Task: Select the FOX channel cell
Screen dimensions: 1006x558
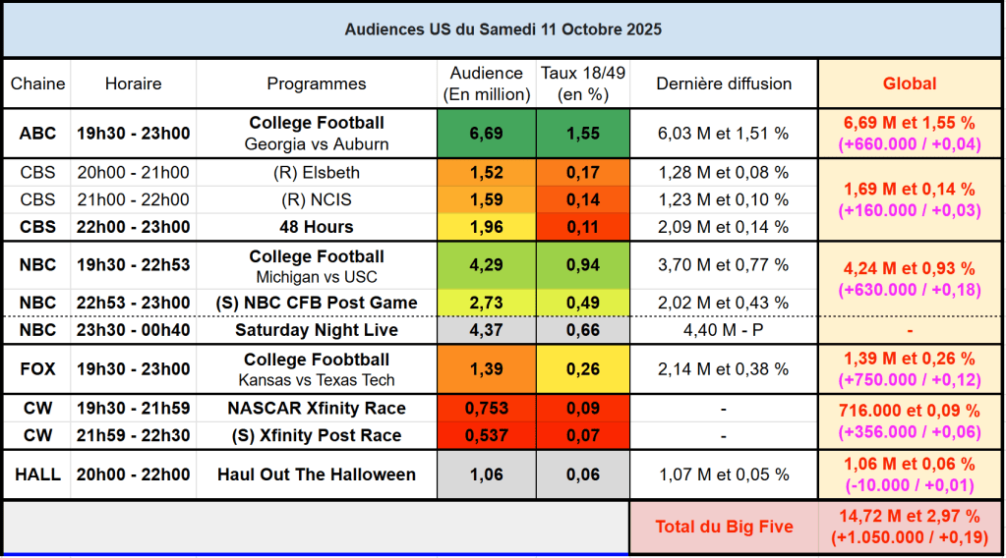Action: (35, 369)
